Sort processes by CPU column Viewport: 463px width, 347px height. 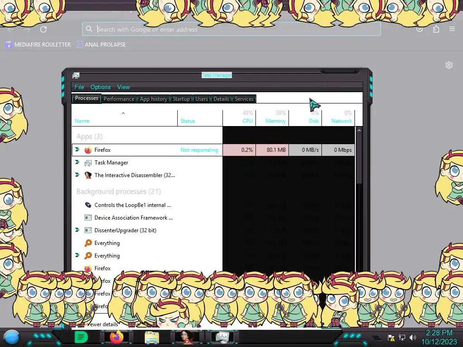click(239, 118)
